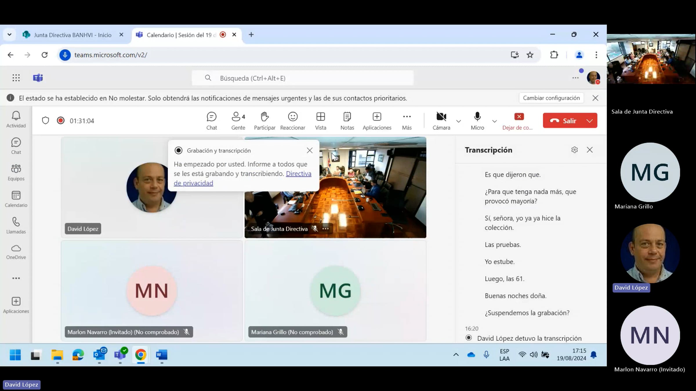Click the red Salir button

tap(563, 120)
